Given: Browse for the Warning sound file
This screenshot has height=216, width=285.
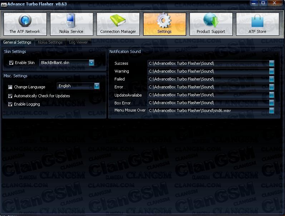Looking at the screenshot, I should [271, 71].
